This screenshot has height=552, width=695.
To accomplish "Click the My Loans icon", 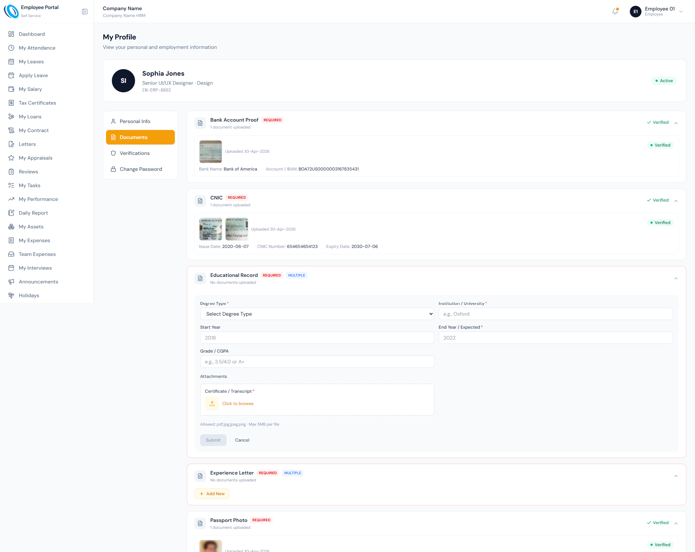I will [x=11, y=117].
